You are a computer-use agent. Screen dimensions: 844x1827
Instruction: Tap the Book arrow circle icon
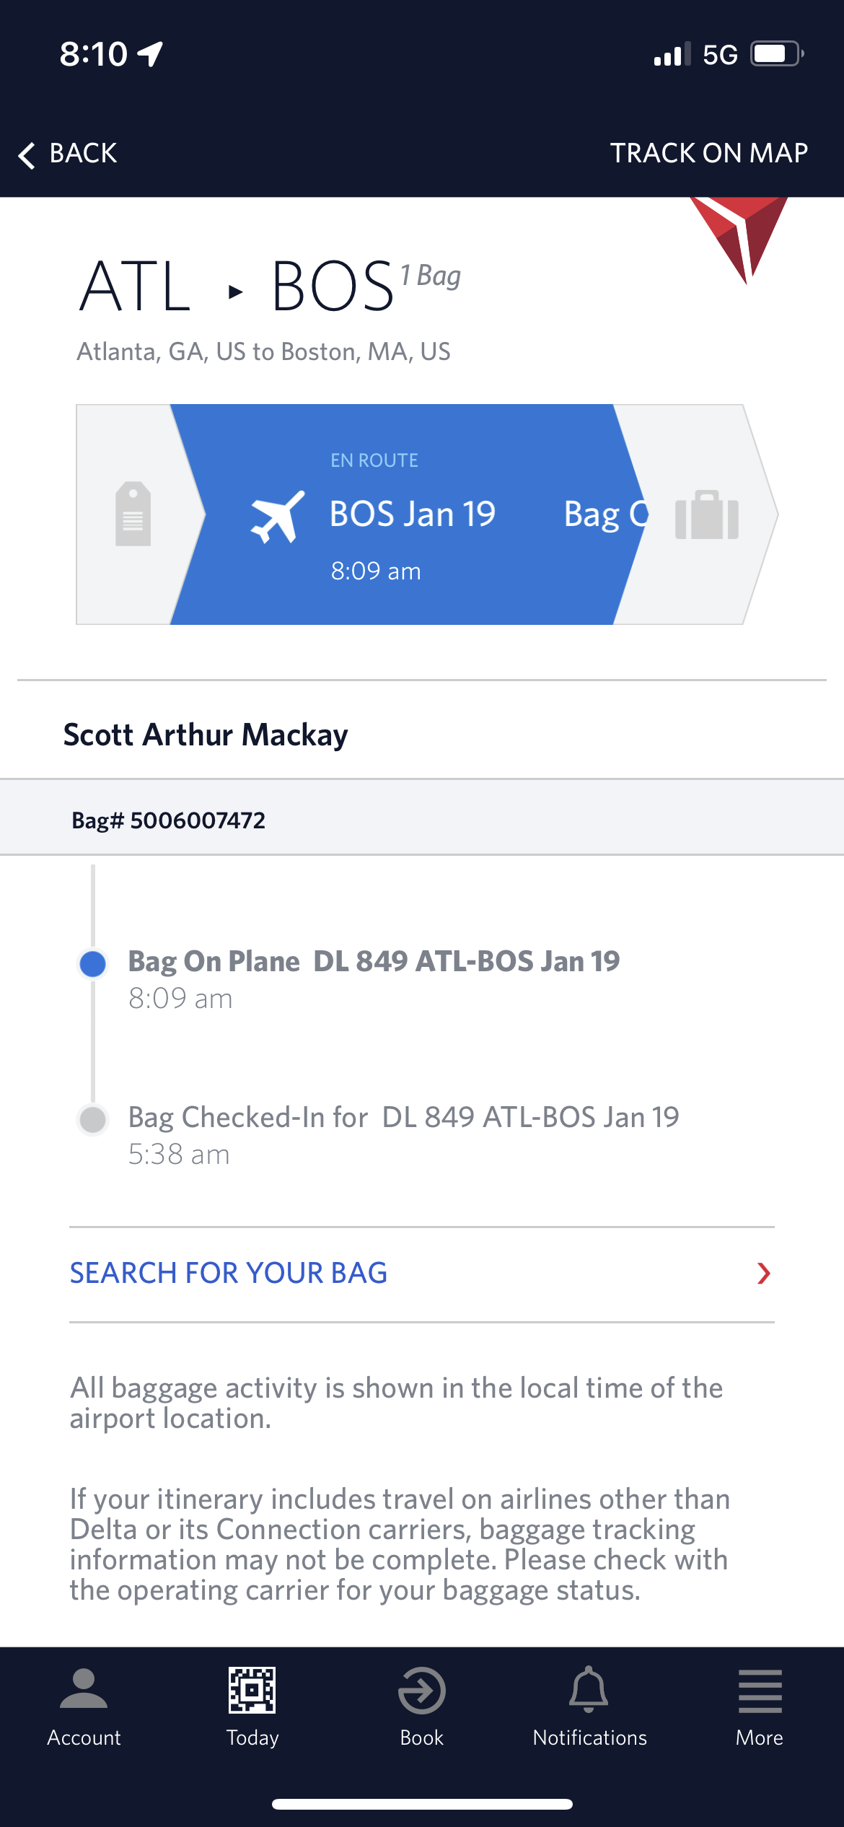pos(421,1690)
